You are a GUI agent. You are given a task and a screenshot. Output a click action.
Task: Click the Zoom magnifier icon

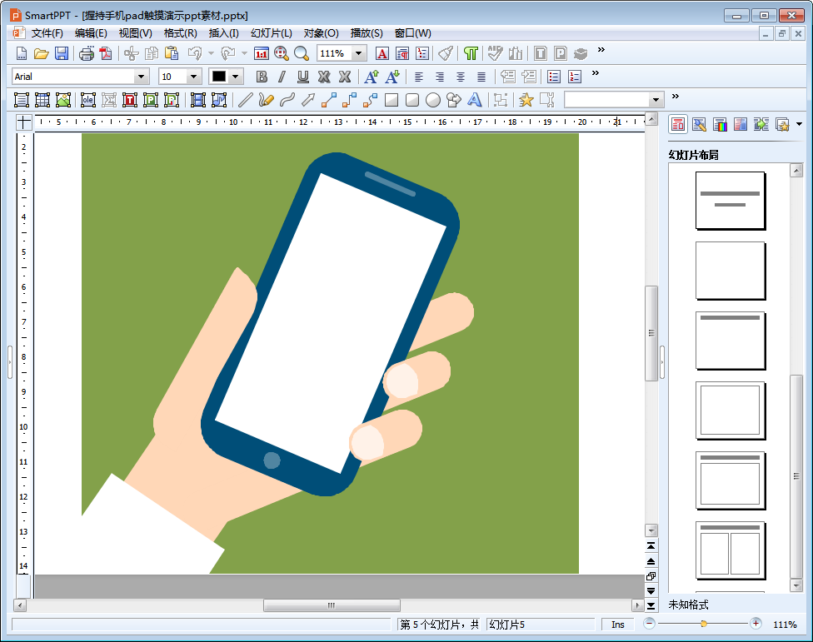coord(302,53)
